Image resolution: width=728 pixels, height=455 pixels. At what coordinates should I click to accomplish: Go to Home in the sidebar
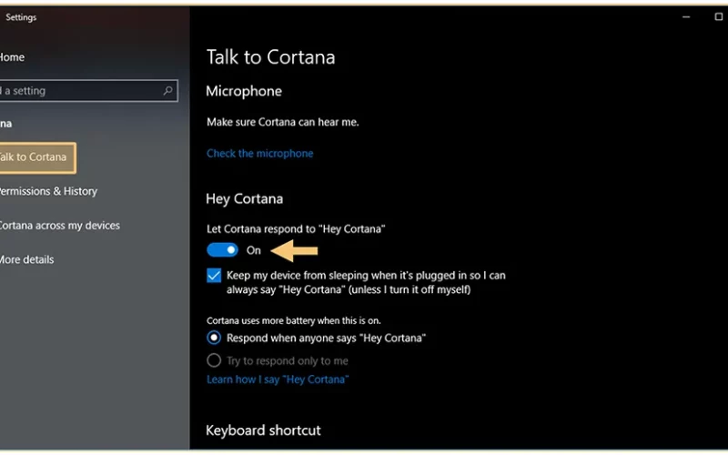(x=12, y=57)
